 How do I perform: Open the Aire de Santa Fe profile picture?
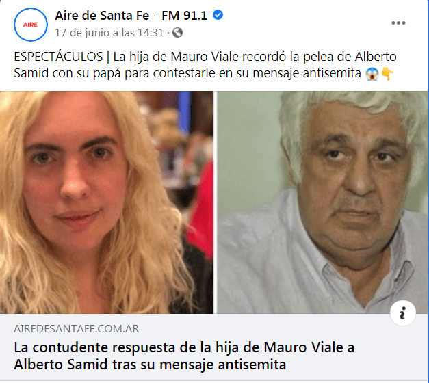[x=31, y=25]
